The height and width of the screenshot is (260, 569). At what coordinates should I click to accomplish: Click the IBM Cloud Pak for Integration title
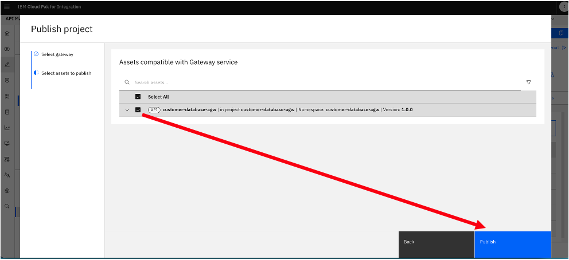[49, 7]
